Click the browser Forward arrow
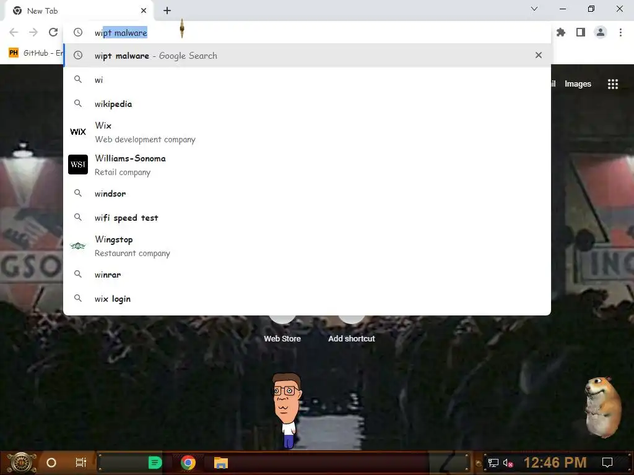This screenshot has width=634, height=475. point(33,32)
